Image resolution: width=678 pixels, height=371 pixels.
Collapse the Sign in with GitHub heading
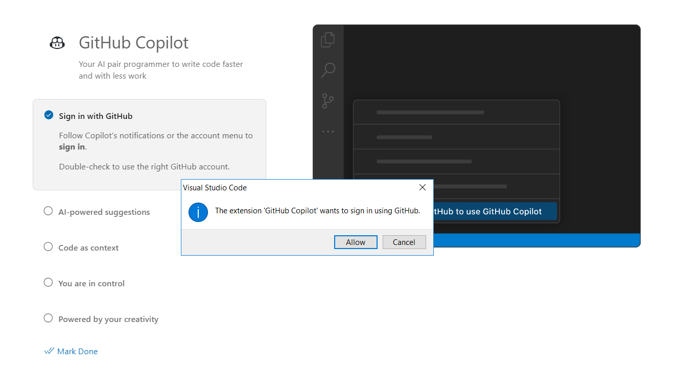96,116
